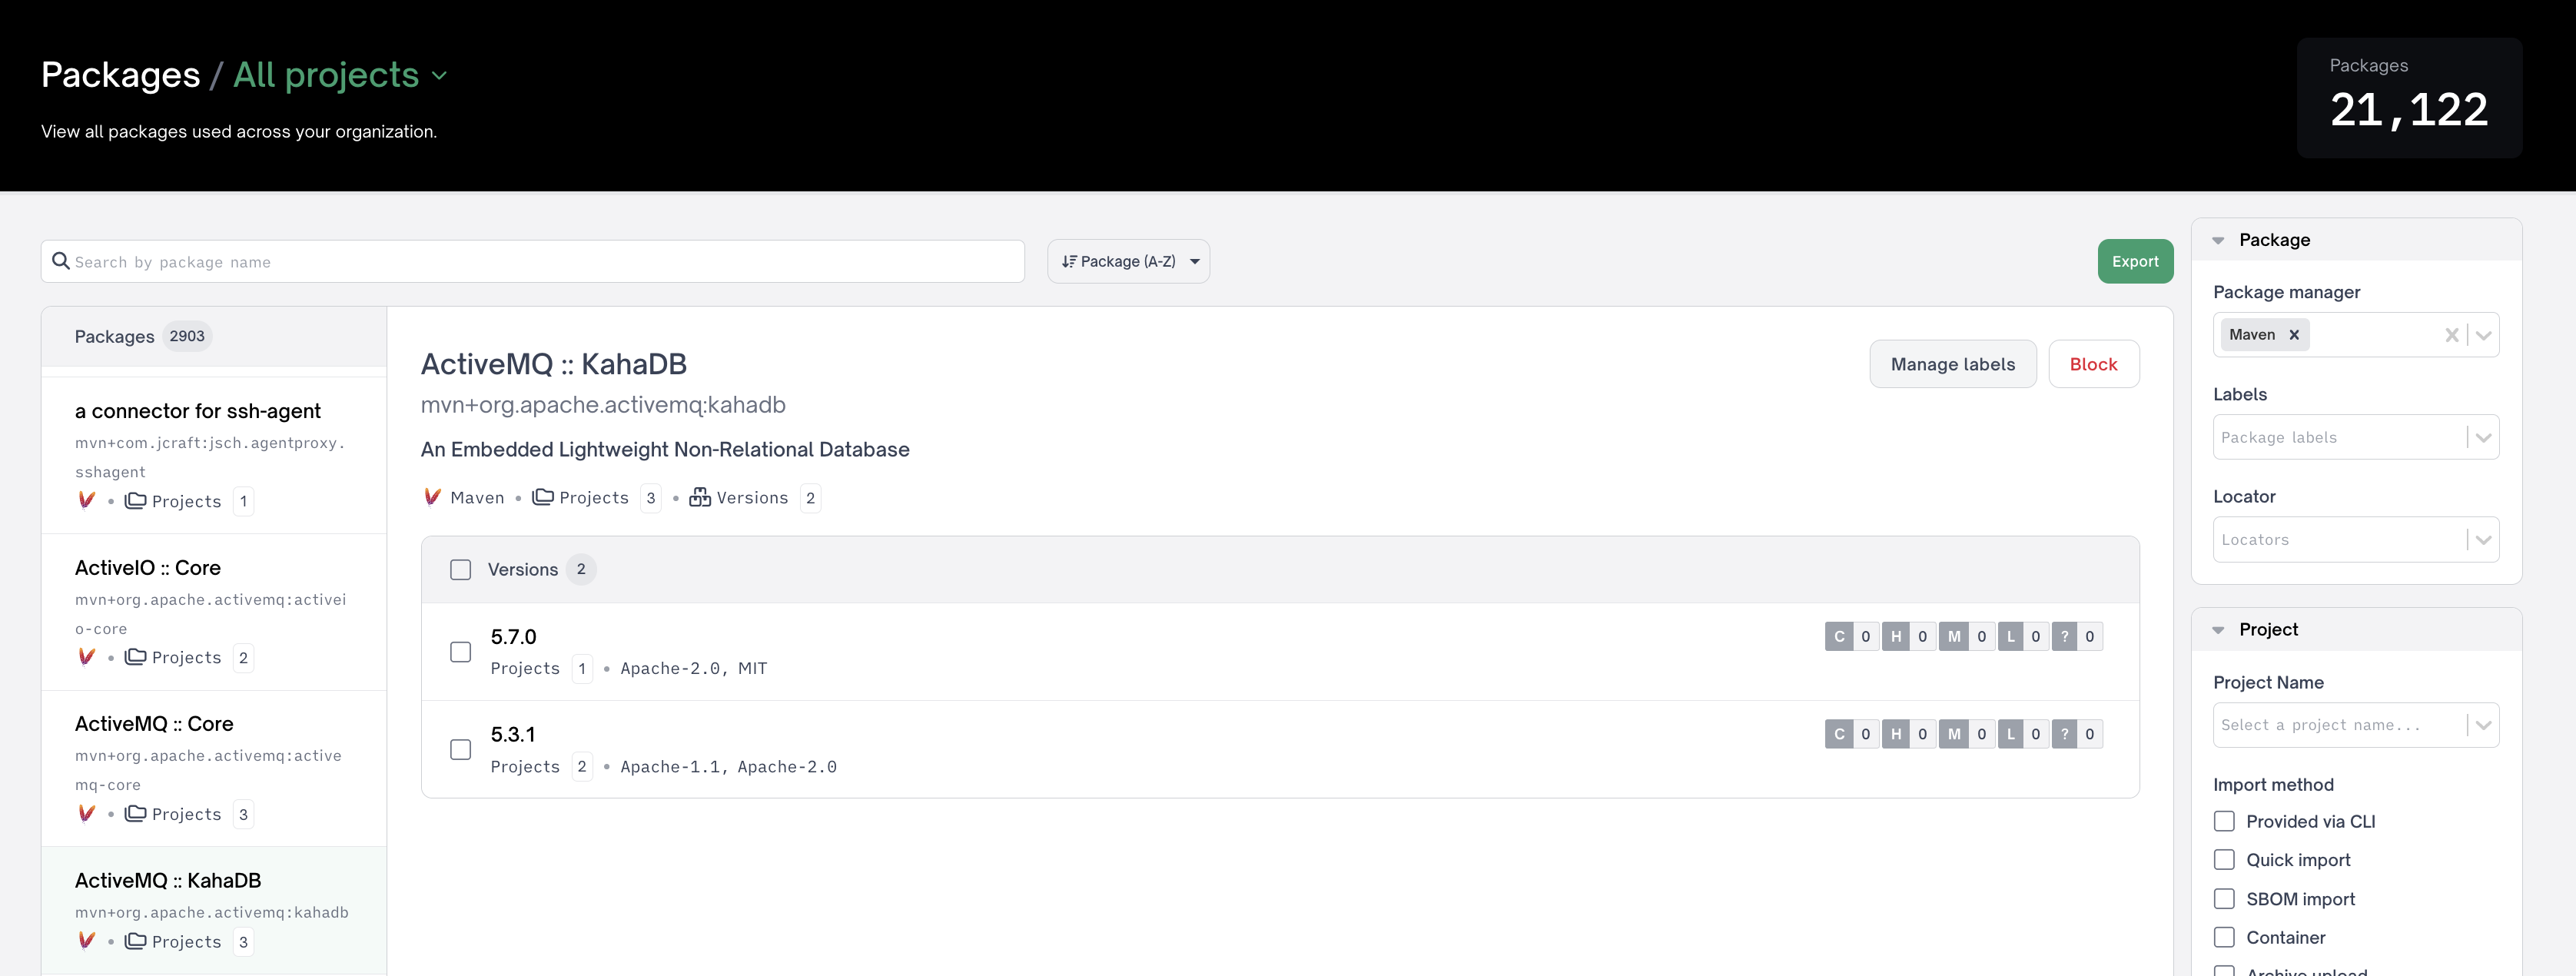Click the Versions boxes icon
Viewport: 2576px width, 976px height.
[700, 497]
